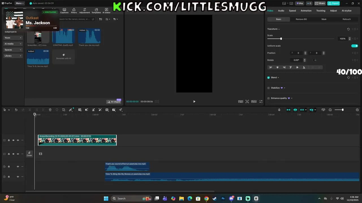The image size is (362, 203).
Task: Open linkage options dropdown arrow
Action: [306, 110]
